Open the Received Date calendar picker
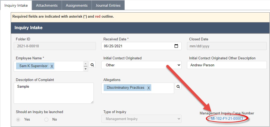Image resolution: width=270 pixels, height=127 pixels. click(176, 46)
